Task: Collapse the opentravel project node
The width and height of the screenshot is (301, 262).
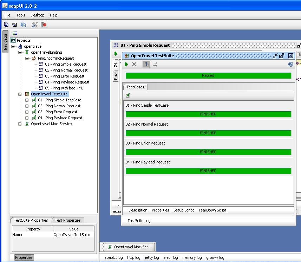Action: click(x=13, y=46)
